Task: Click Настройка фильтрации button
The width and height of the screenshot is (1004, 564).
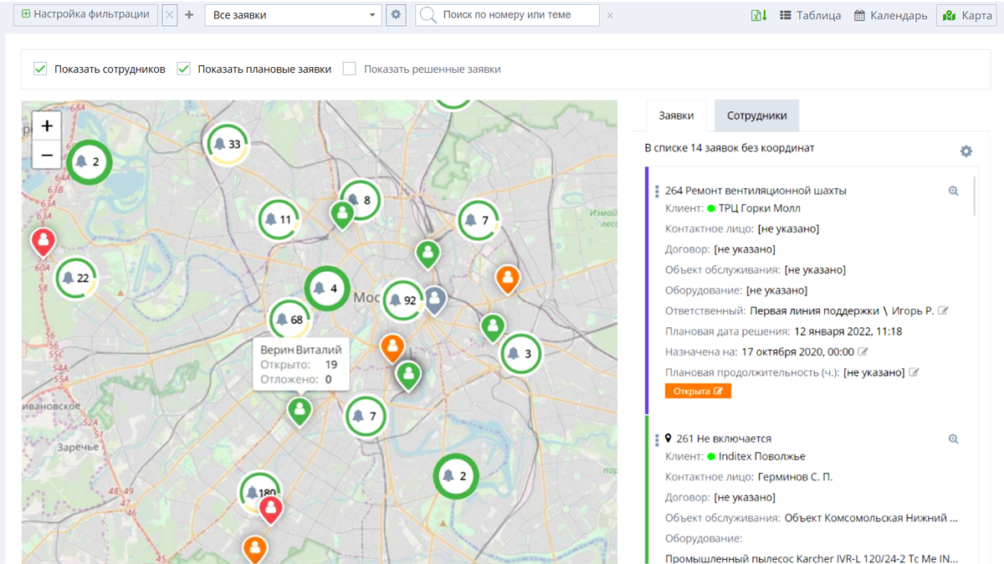Action: click(x=85, y=15)
